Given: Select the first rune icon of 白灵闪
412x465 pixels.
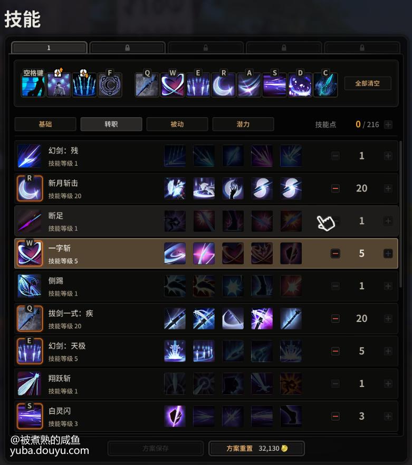Looking at the screenshot, I should click(175, 416).
